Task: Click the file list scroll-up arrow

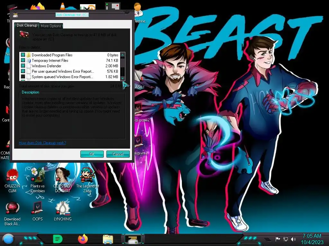Action: [122, 55]
